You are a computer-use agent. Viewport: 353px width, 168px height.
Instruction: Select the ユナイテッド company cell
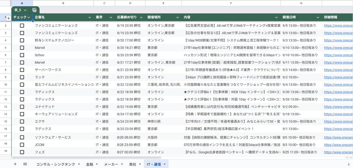(63, 107)
